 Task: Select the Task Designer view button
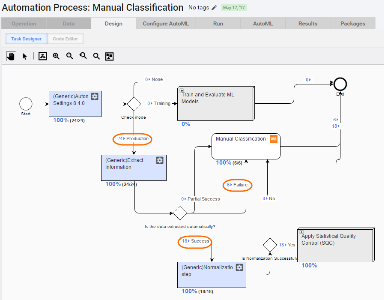pos(26,39)
